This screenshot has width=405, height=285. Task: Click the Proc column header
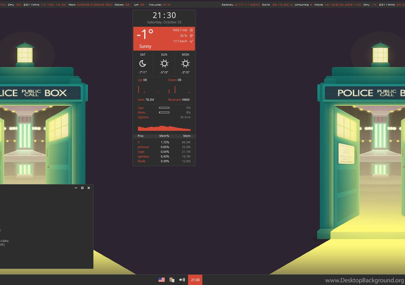pyautogui.click(x=141, y=136)
